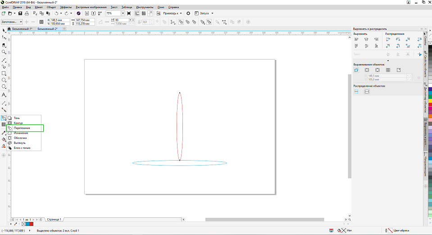Open the Заготовки presets dropdown
The width and height of the screenshot is (432, 235).
(12, 22)
